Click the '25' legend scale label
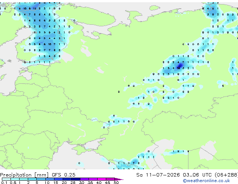Viewport: 238px width, 184px height. pyautogui.click(x=73, y=182)
